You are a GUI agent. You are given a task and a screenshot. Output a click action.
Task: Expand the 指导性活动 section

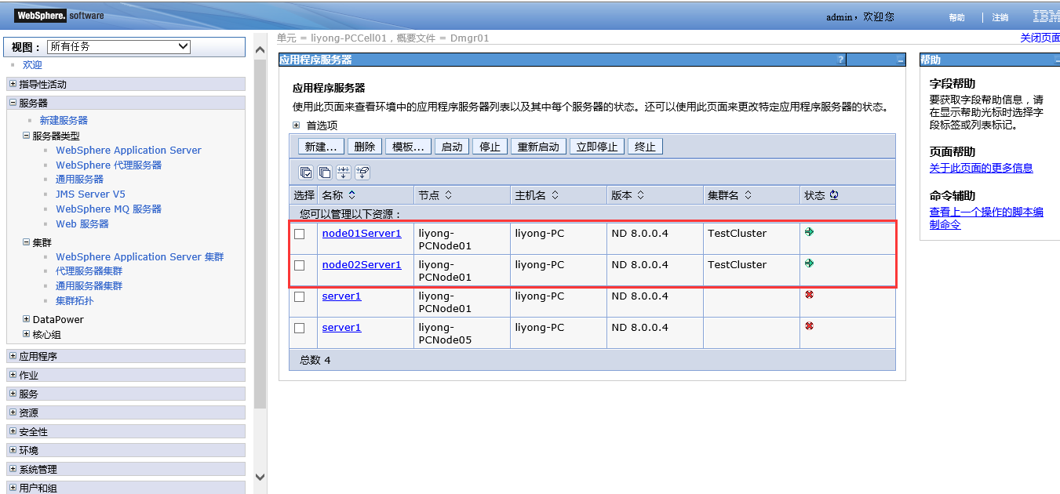pyautogui.click(x=13, y=84)
